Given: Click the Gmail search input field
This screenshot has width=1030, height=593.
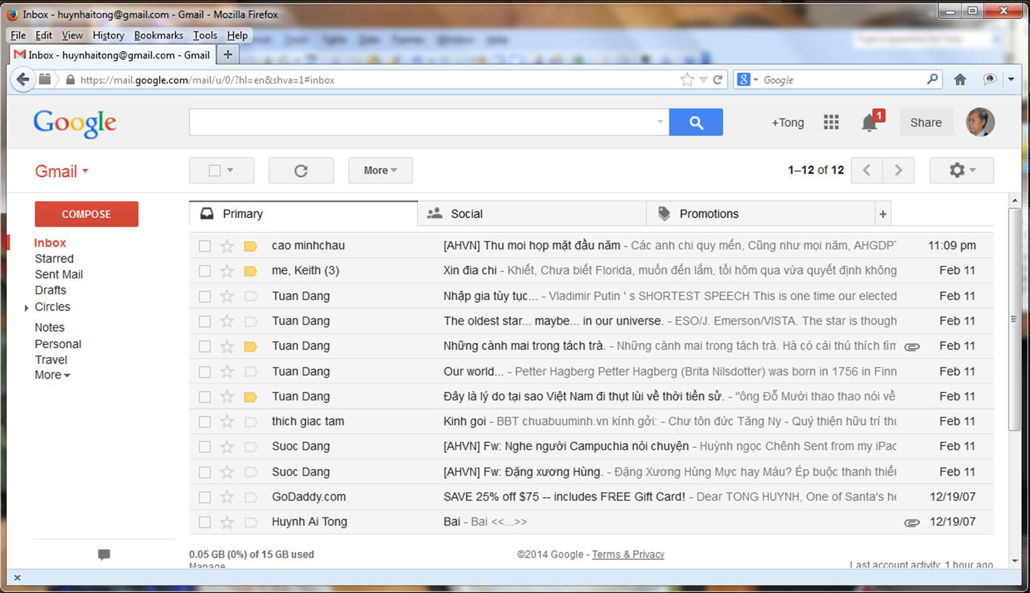Looking at the screenshot, I should (x=422, y=123).
